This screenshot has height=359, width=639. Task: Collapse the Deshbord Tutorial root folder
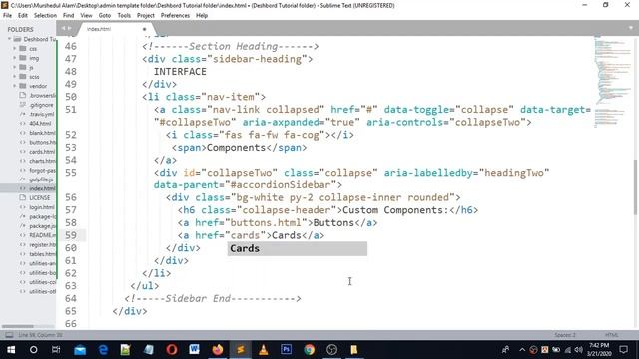point(9,39)
